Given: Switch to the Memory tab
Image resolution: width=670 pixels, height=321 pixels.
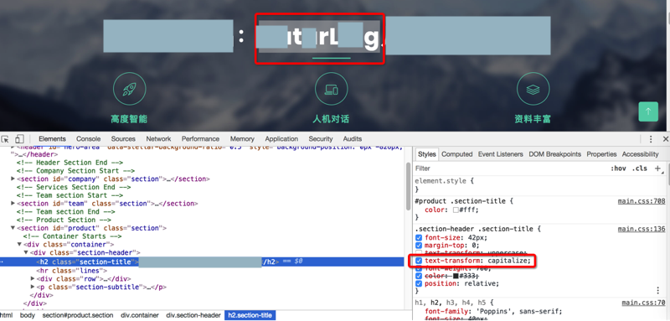Looking at the screenshot, I should point(242,139).
